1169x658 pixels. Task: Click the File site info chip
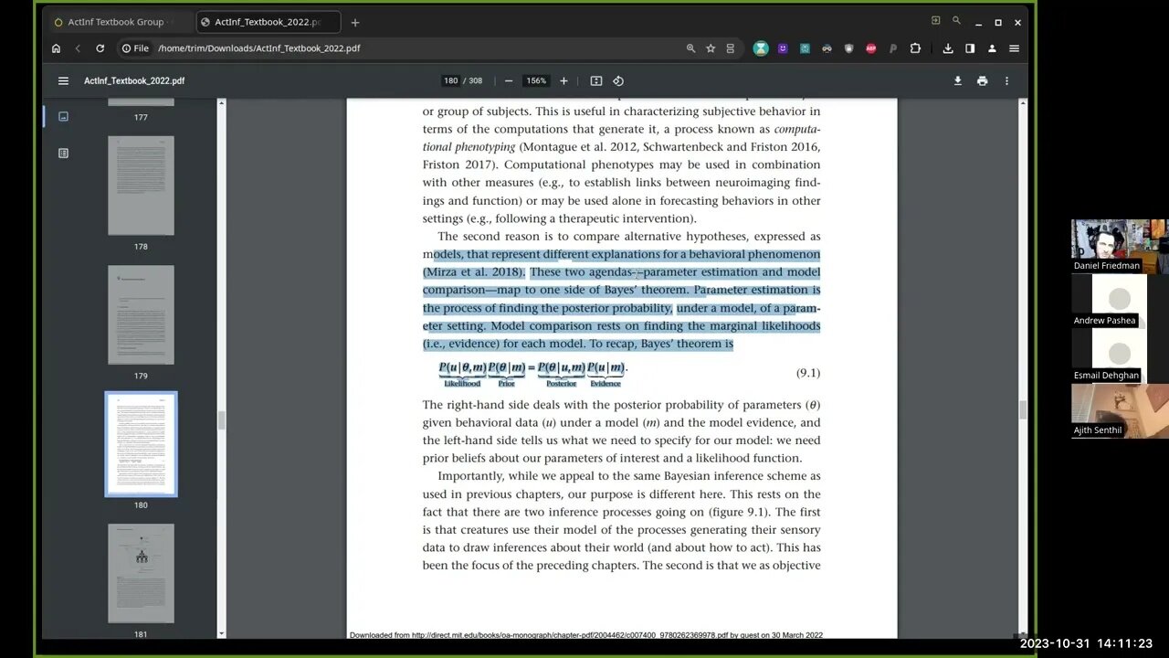pos(135,48)
